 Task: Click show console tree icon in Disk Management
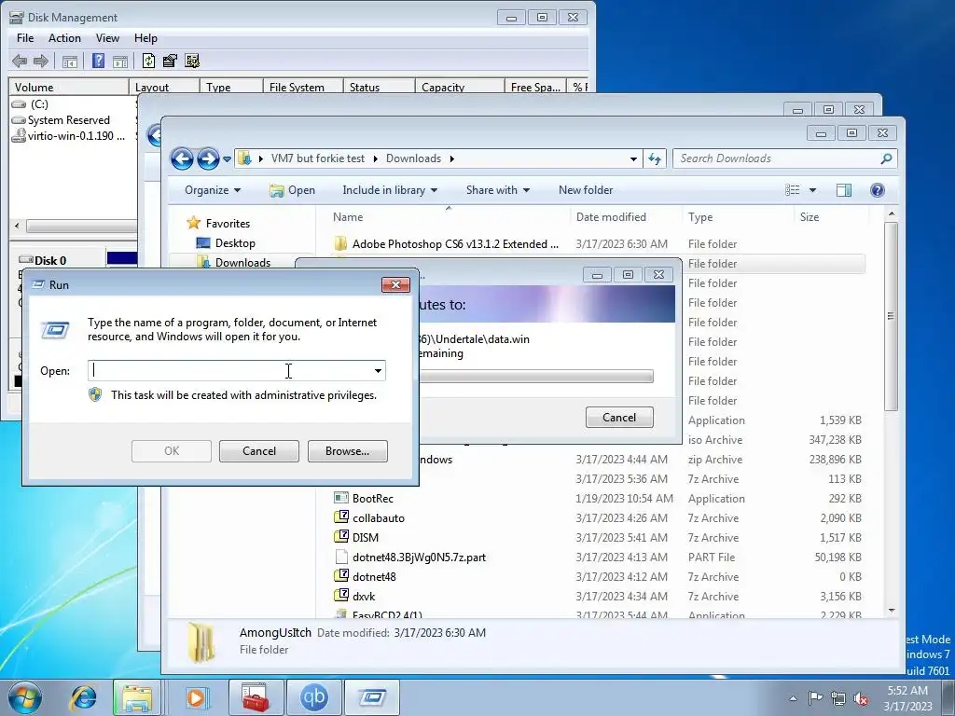(69, 61)
